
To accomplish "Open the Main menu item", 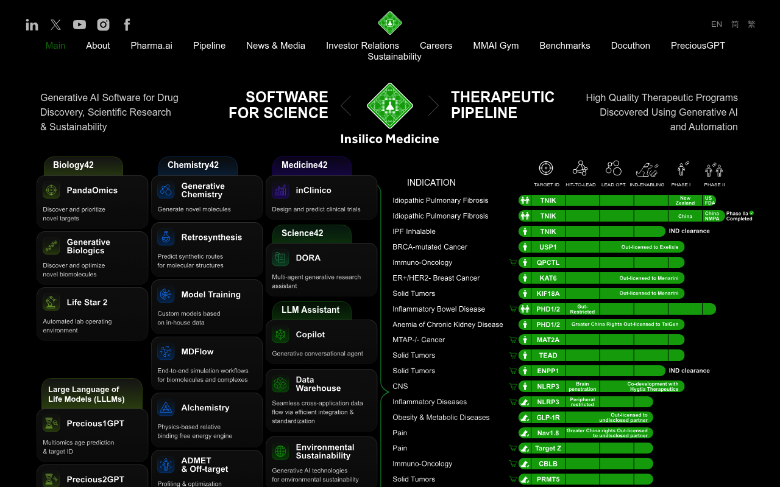I will pos(55,46).
